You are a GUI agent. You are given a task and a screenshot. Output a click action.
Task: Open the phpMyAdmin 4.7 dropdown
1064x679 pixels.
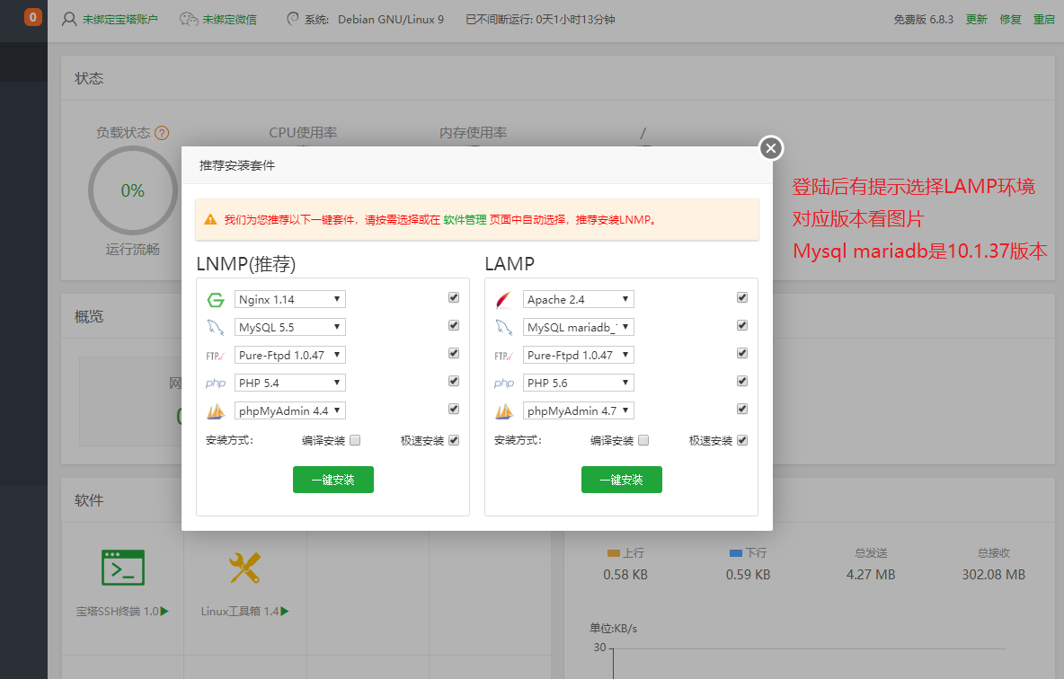(x=578, y=410)
